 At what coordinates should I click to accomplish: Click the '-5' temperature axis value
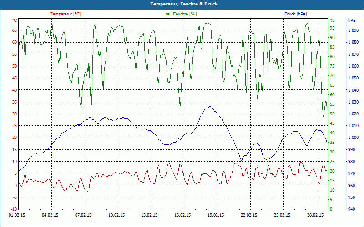(15, 197)
